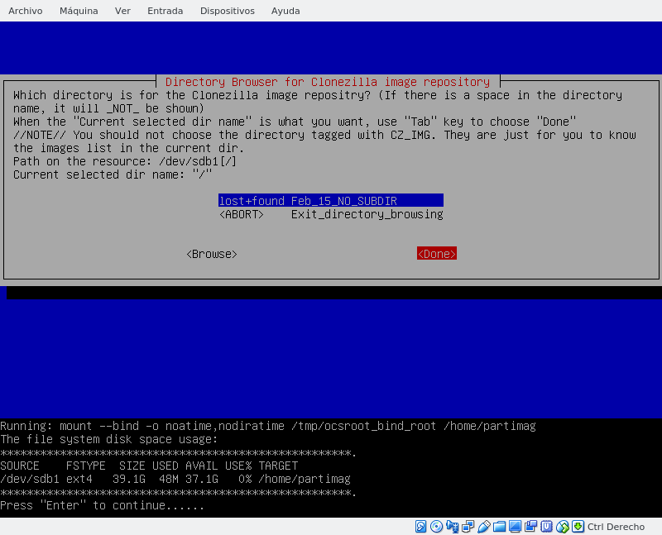
Task: Click the audio speaker and microphone icon
Action: click(x=452, y=526)
